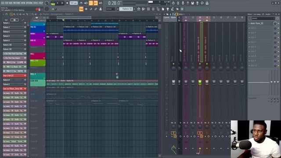281x158 pixels.
Task: Open the Pattern 10 selector dropdown
Action: (126, 9)
